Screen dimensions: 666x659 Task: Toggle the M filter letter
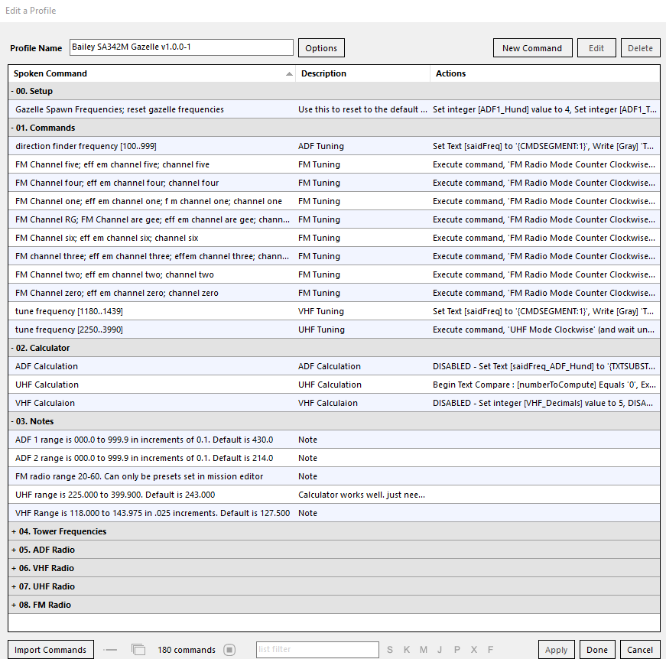point(424,650)
